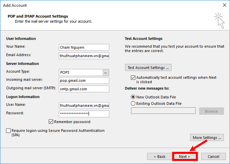Click the 'POP and IMAP Account Settings' heading
Viewport: 230px width, 164px height.
click(38, 16)
